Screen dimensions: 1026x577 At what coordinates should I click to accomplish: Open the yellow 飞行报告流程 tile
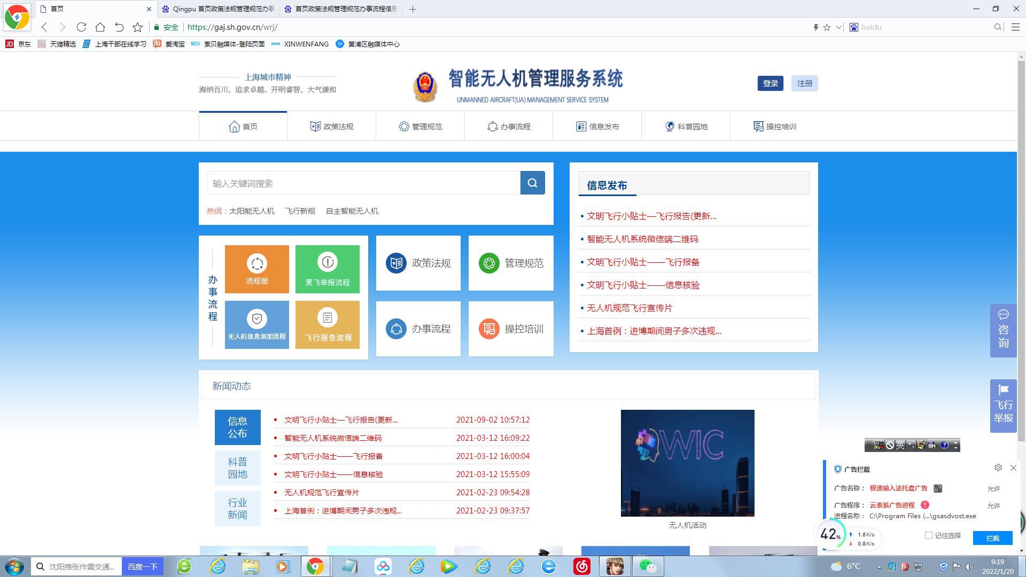click(x=327, y=325)
